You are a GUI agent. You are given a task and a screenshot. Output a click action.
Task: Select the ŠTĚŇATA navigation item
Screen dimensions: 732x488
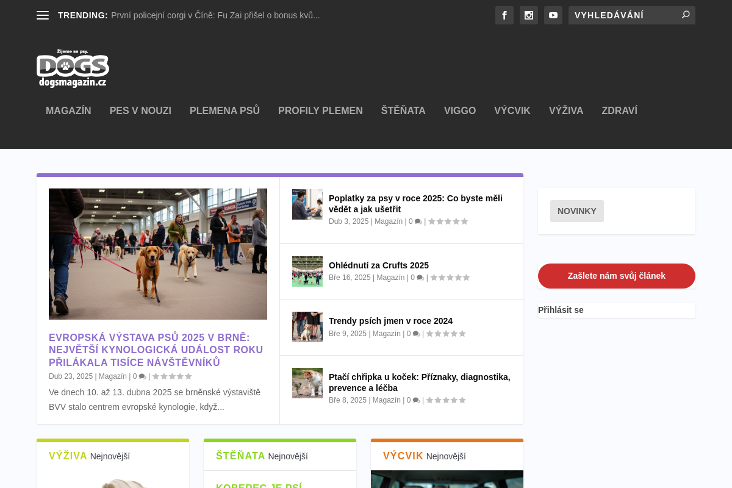[x=403, y=110]
